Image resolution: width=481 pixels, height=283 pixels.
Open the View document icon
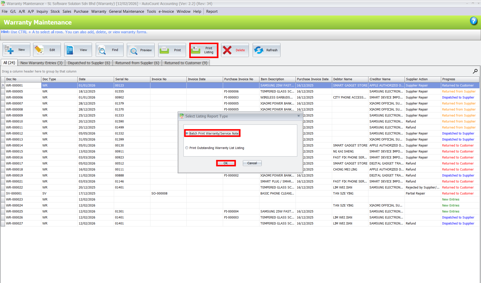(x=70, y=50)
